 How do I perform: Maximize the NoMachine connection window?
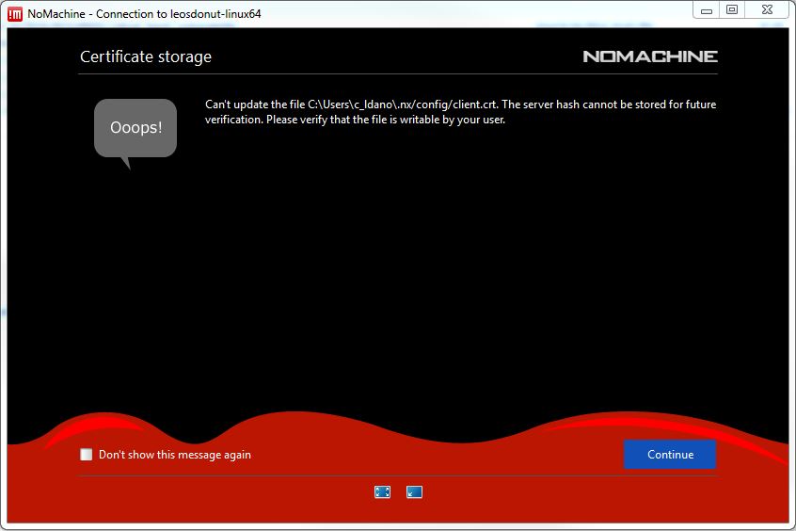click(731, 10)
